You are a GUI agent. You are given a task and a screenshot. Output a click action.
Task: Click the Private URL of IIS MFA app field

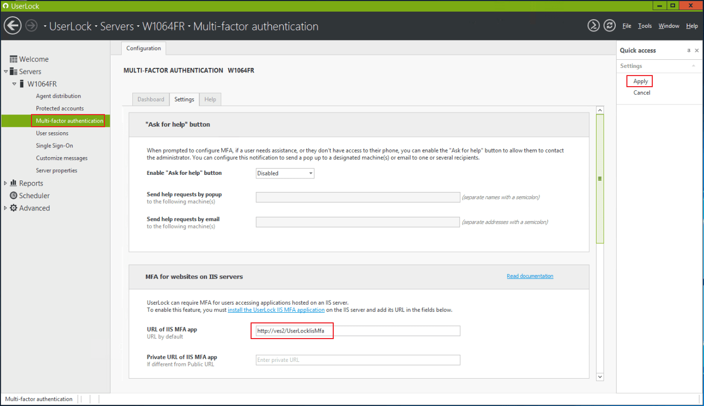(x=358, y=360)
